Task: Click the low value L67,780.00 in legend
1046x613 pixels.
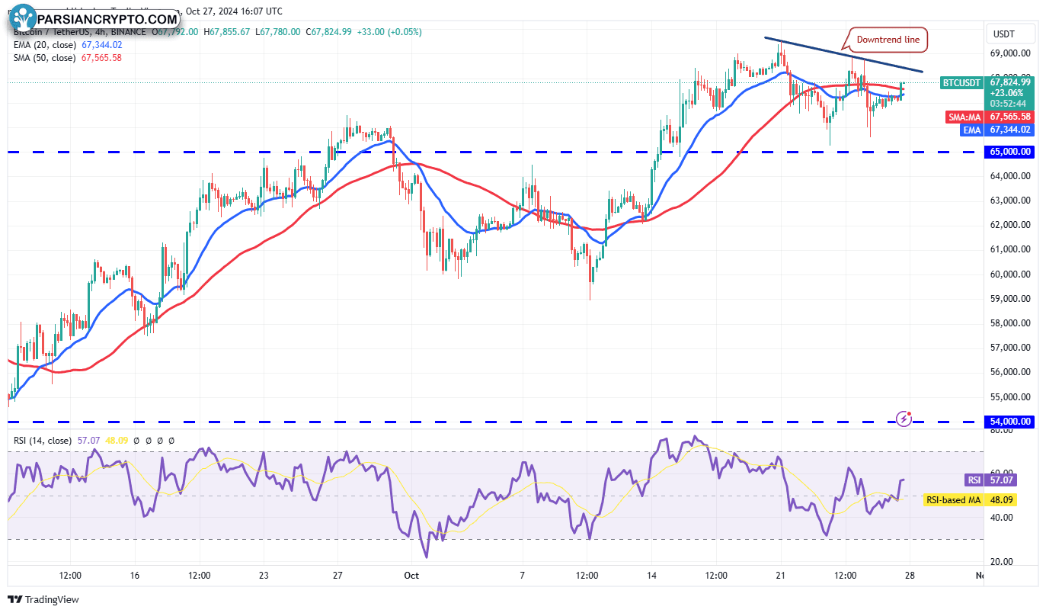Action: [278, 32]
